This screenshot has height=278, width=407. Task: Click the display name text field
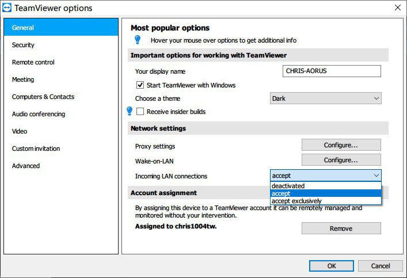click(332, 71)
